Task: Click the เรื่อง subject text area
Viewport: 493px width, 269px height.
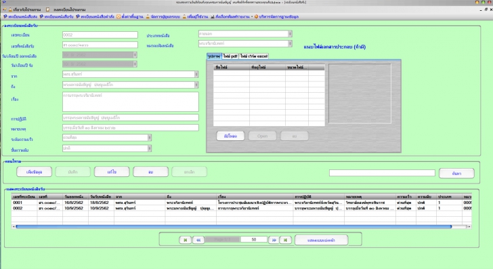Action: pos(131,102)
